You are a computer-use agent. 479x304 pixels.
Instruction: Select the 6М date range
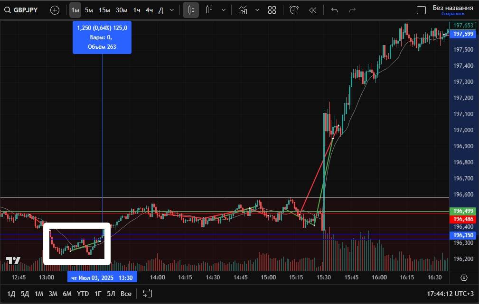[67, 294]
